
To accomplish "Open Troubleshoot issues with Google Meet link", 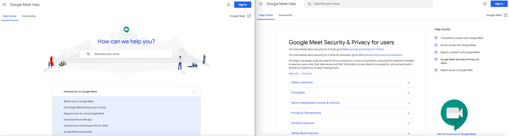I will [462, 38].
